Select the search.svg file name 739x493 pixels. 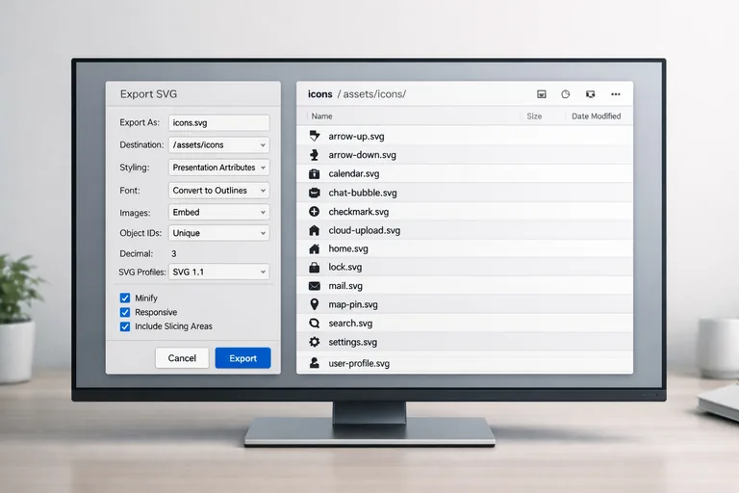tap(350, 324)
